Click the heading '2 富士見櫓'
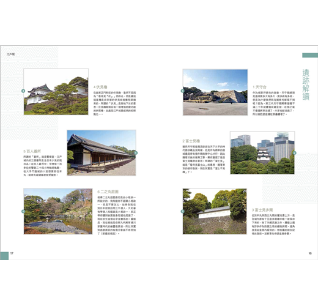 pyautogui.click(x=191, y=141)
